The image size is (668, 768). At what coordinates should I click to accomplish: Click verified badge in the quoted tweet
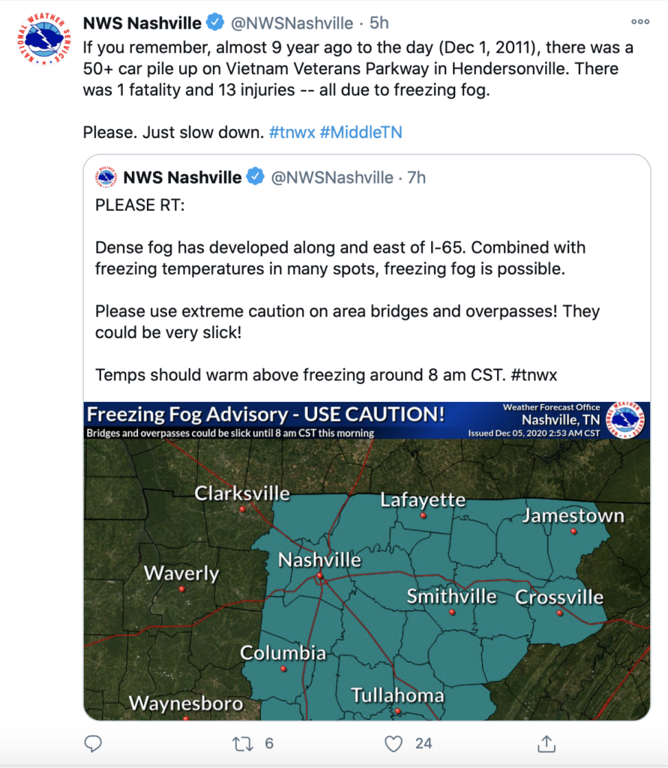pyautogui.click(x=255, y=177)
